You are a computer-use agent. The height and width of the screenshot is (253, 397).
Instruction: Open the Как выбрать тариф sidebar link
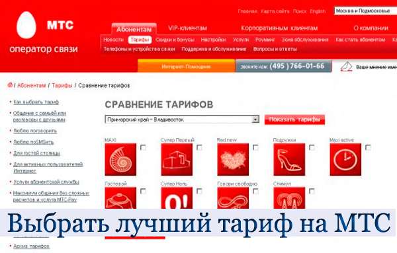coord(36,102)
